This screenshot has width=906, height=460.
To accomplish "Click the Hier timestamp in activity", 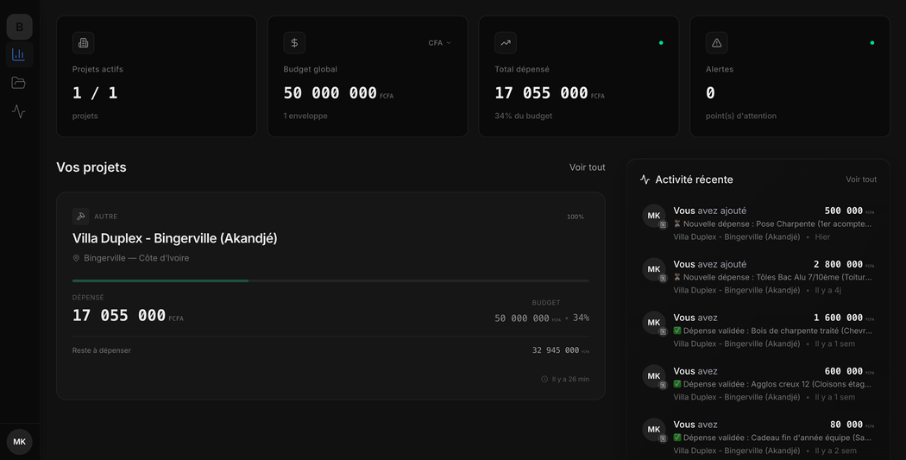I will (x=822, y=237).
